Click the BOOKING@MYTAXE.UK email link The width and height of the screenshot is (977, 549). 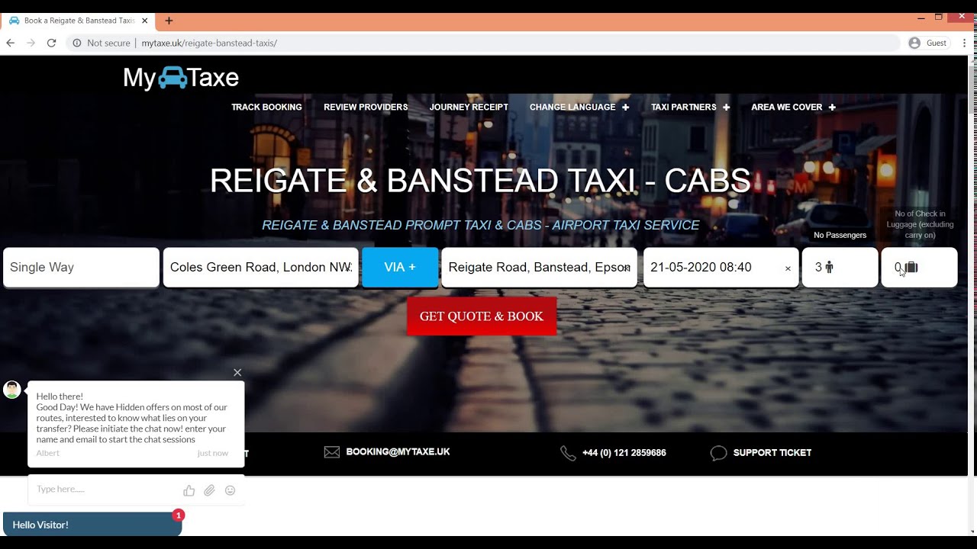398,452
